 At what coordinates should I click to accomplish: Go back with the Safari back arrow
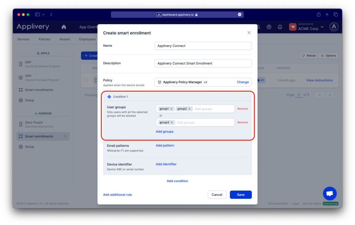point(51,15)
